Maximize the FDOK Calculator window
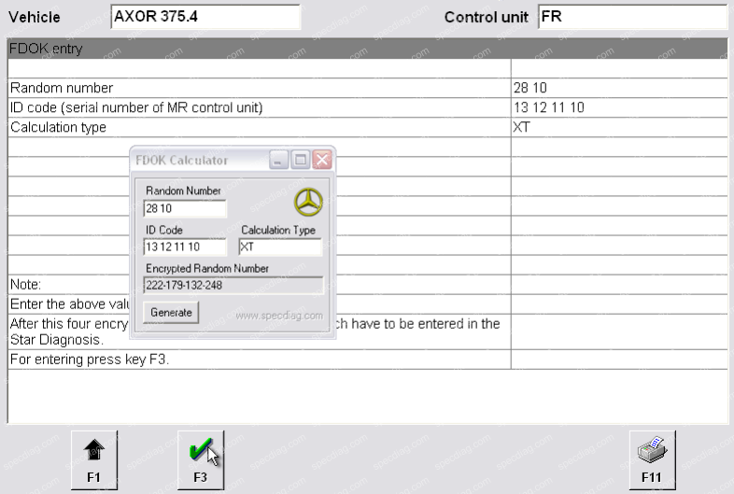Screen dimensions: 734x494 (x=301, y=160)
